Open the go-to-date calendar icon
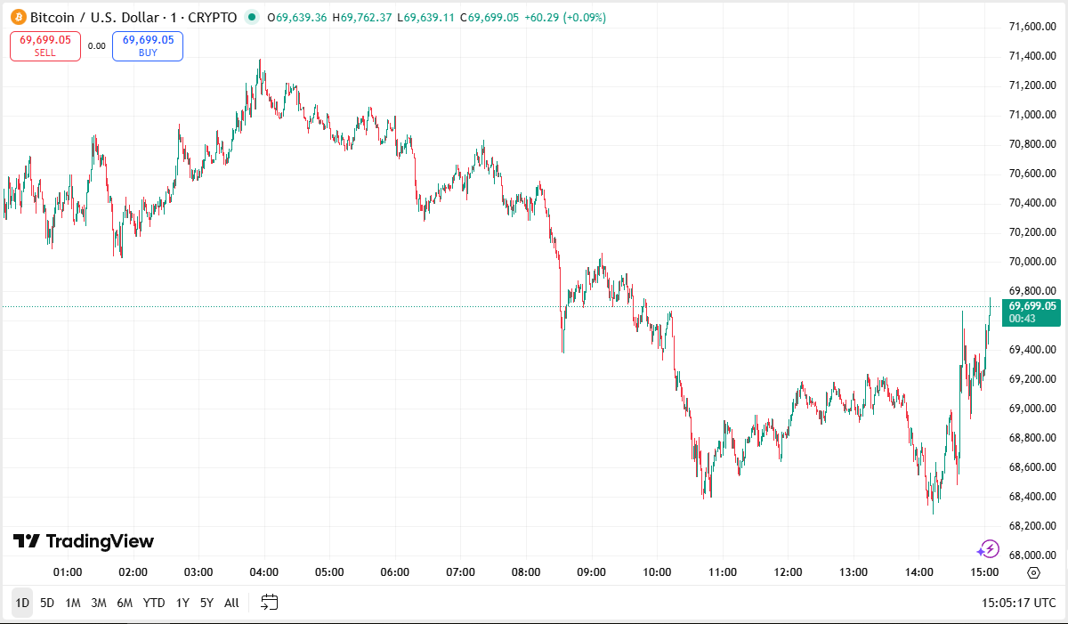Image resolution: width=1068 pixels, height=624 pixels. tap(270, 603)
